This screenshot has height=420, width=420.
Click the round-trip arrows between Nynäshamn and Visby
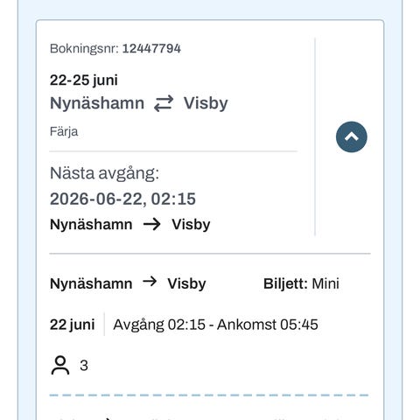(x=164, y=103)
